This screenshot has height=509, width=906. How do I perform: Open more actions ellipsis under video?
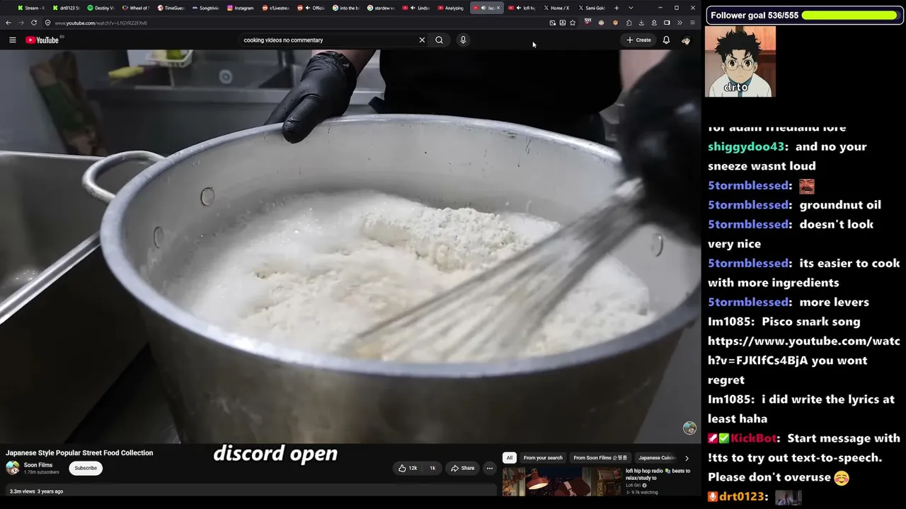point(490,468)
